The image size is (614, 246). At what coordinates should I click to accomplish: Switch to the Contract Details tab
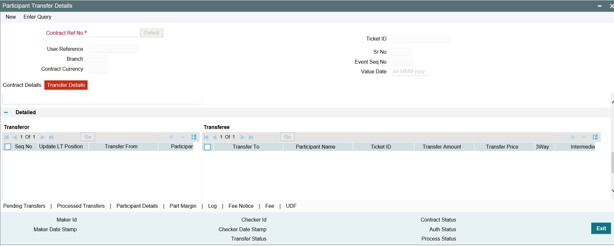pyautogui.click(x=22, y=85)
